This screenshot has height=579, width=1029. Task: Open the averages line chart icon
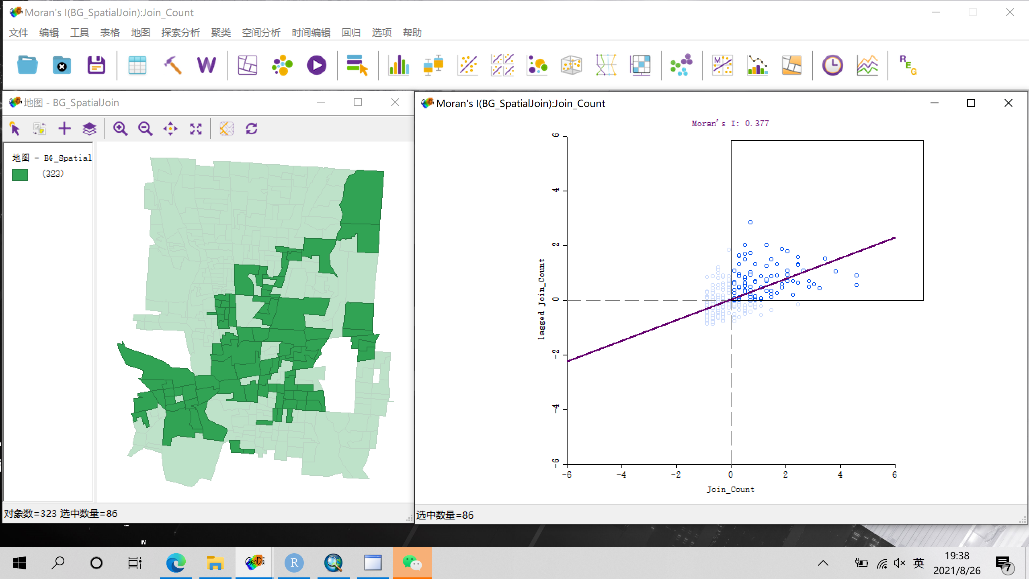(x=867, y=65)
